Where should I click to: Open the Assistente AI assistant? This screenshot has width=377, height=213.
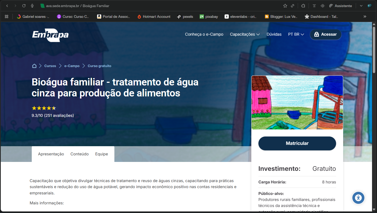(x=340, y=6)
